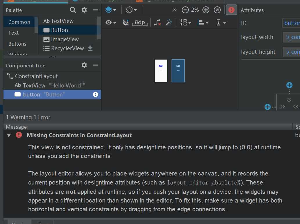The width and height of the screenshot is (300, 224).
Task: Expand hidden toolbar items chevron
Action: tap(175, 10)
